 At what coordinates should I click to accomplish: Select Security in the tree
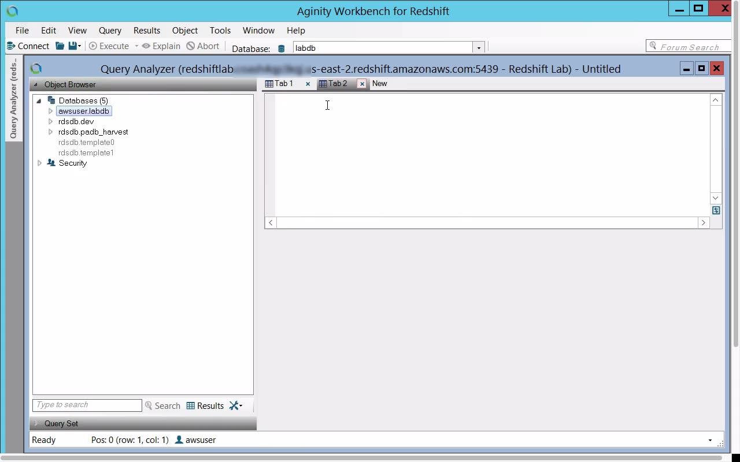tap(73, 163)
